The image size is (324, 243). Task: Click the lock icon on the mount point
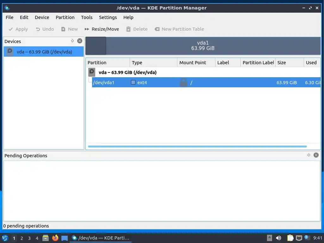pyautogui.click(x=184, y=82)
